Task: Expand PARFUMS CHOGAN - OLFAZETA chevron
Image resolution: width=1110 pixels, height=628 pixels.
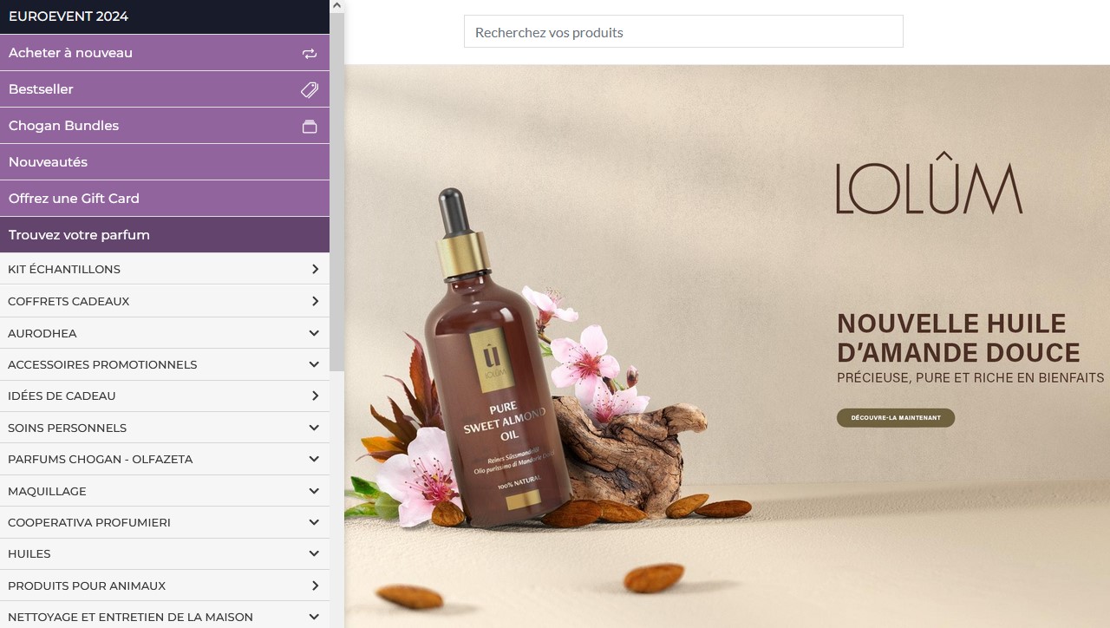Action: [x=314, y=459]
